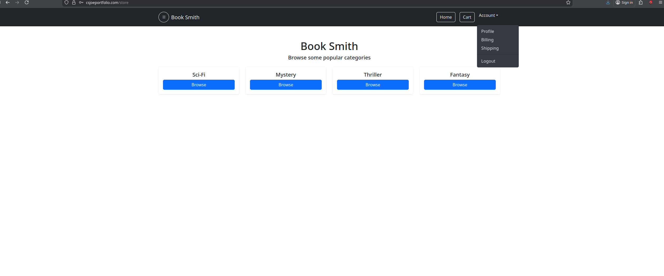
Task: Browse the Sci-Fi category
Action: coord(199,85)
